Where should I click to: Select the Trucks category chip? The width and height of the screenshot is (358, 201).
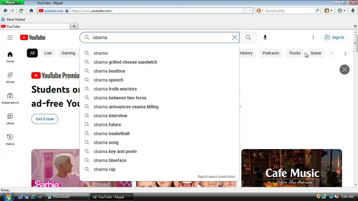point(295,53)
